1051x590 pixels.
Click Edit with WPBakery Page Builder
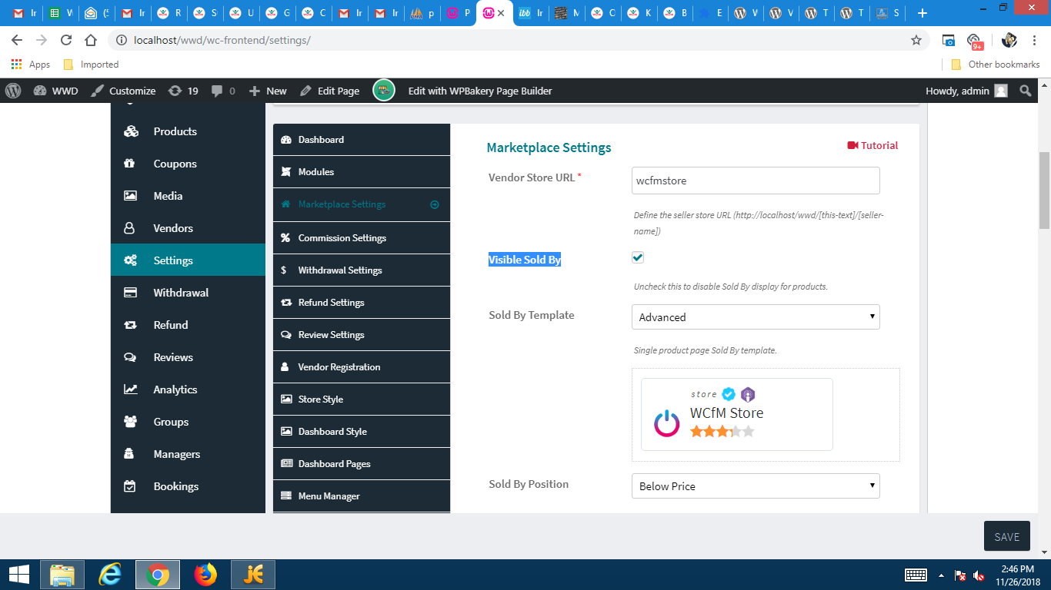(480, 91)
